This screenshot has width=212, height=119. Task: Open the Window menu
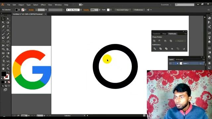58,5
